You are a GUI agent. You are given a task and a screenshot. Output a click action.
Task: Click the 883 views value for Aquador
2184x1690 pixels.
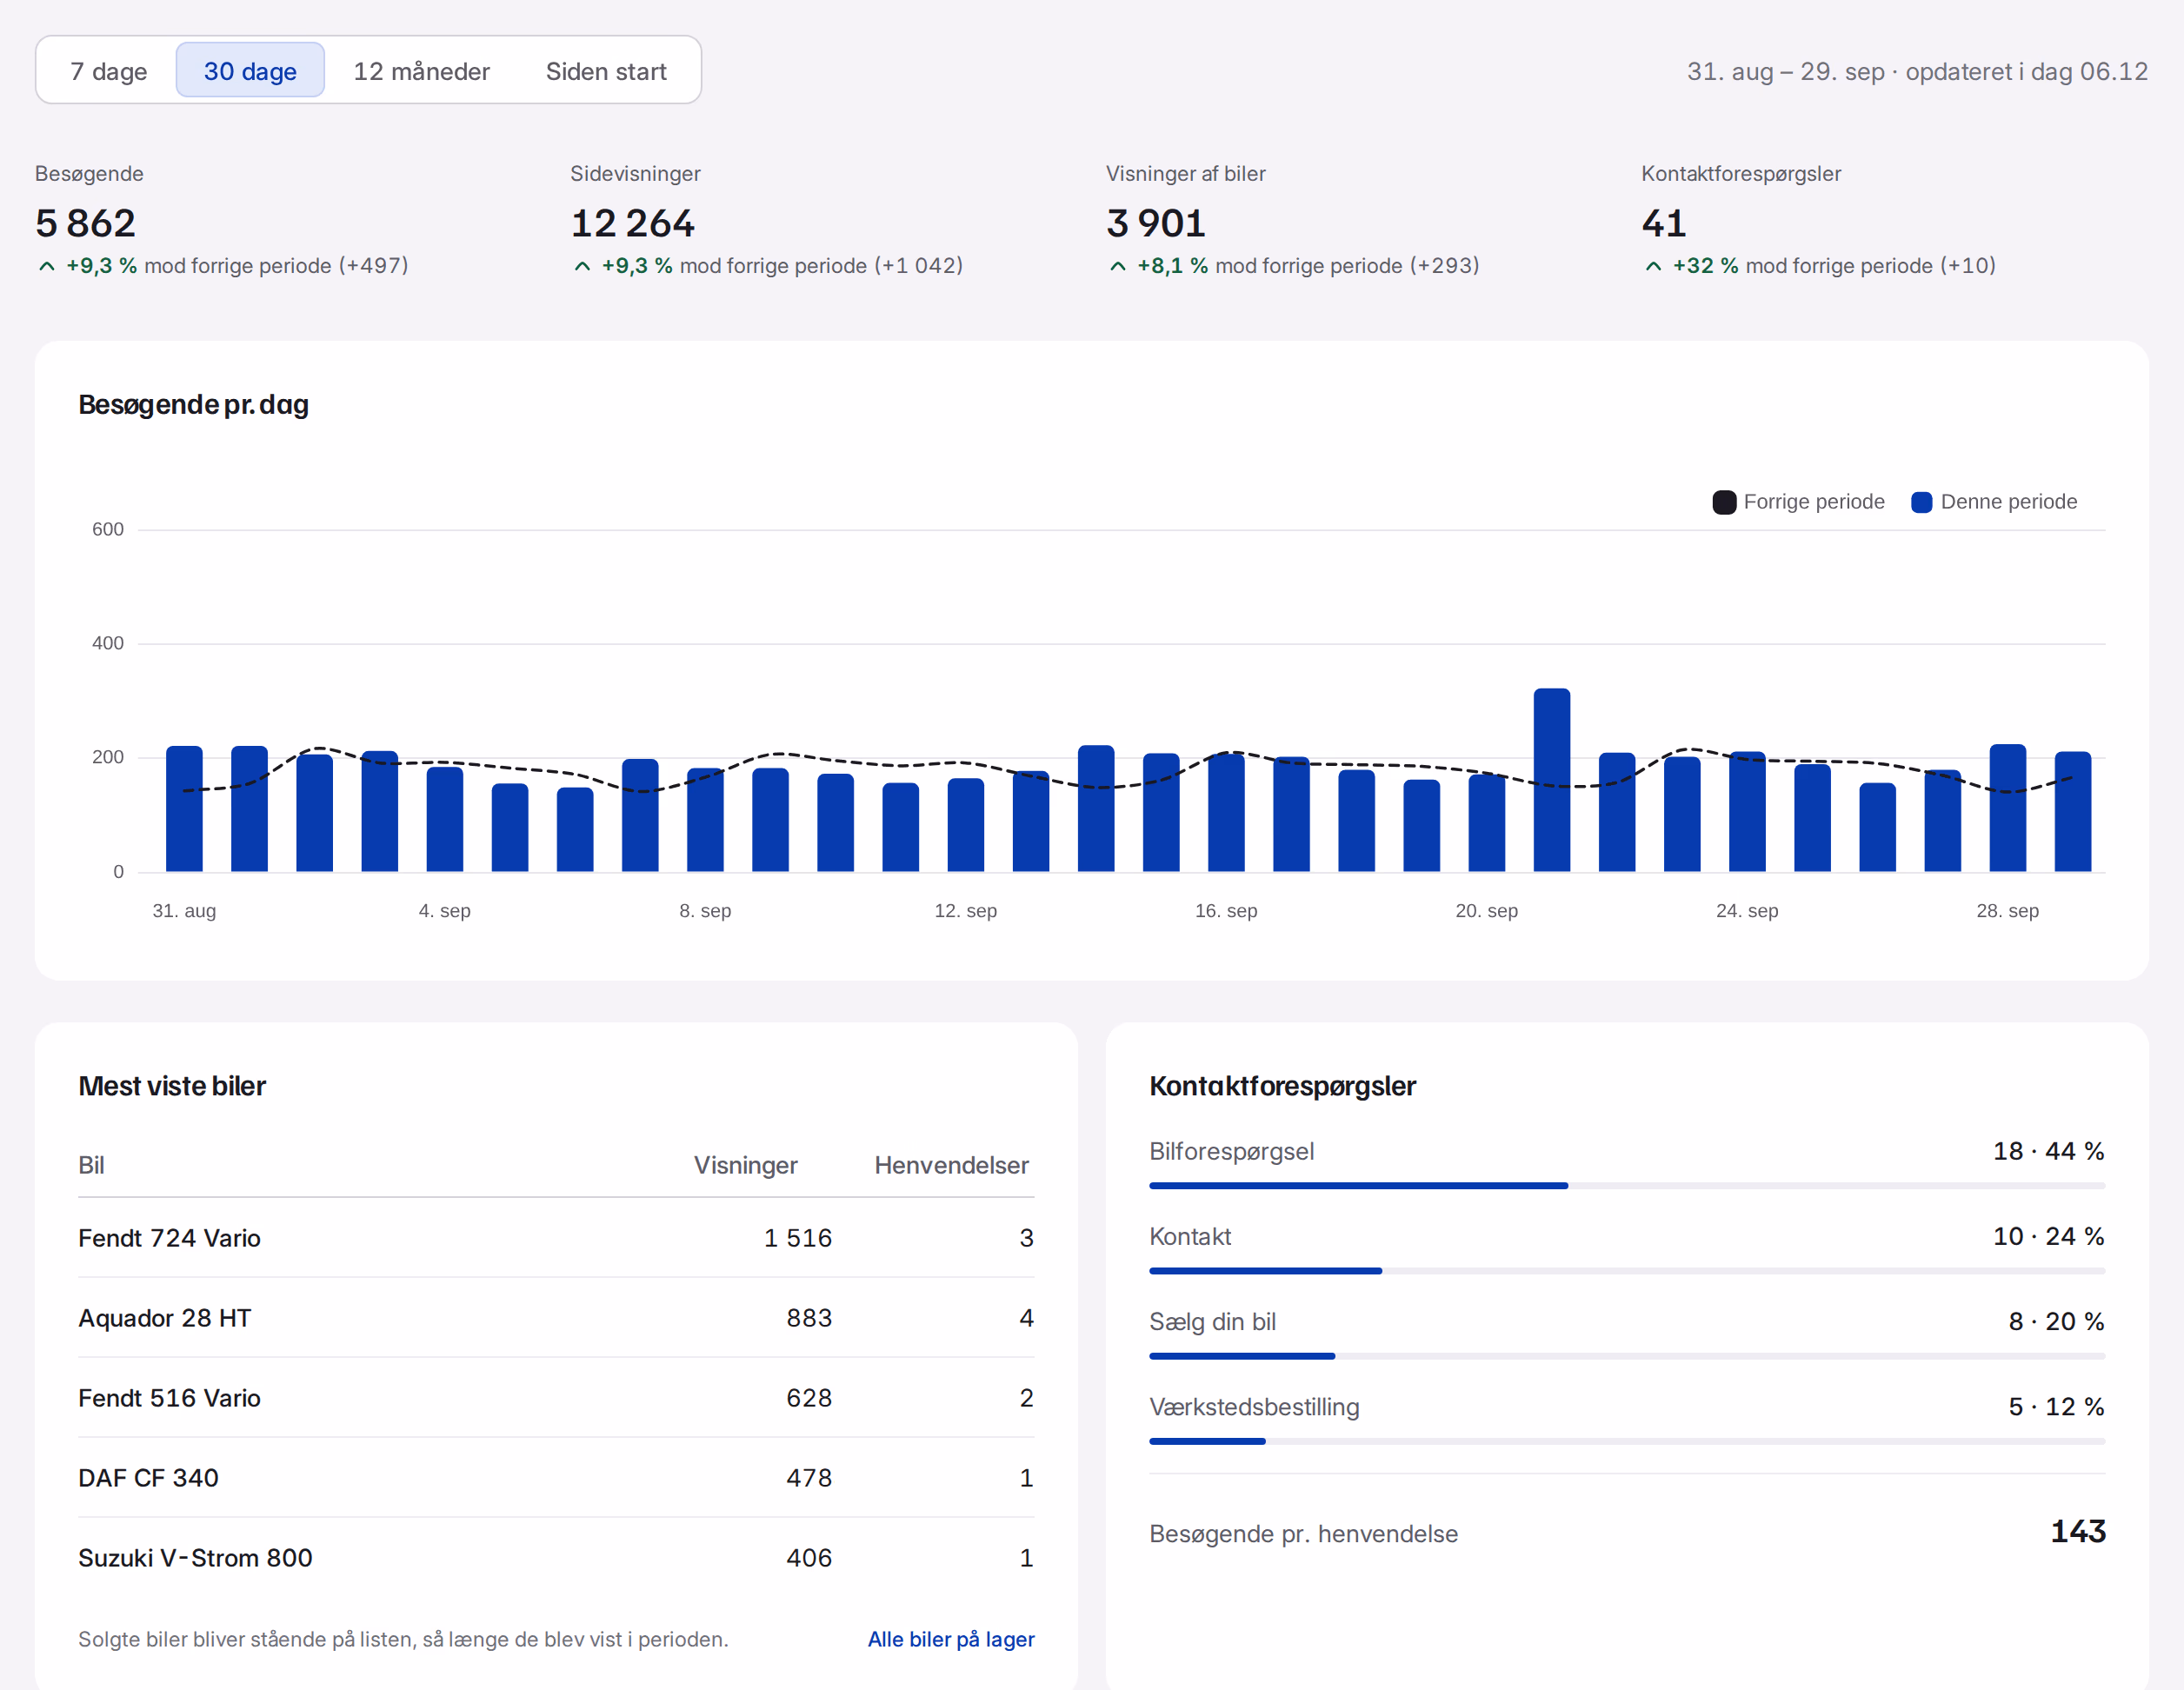click(809, 1318)
